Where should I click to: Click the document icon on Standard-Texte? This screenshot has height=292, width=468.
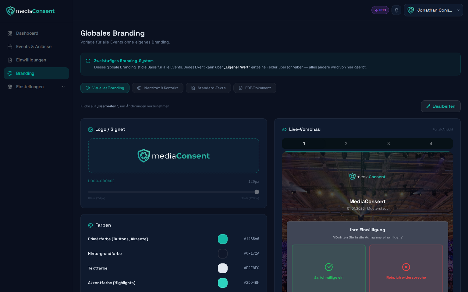pos(193,88)
